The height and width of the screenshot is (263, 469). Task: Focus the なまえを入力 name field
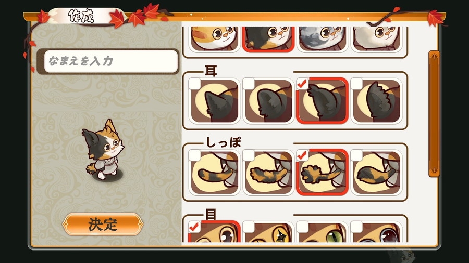pos(111,61)
